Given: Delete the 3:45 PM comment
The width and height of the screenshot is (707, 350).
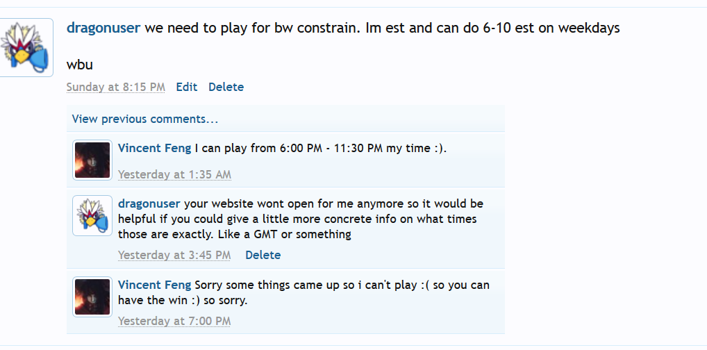Looking at the screenshot, I should tap(263, 256).
